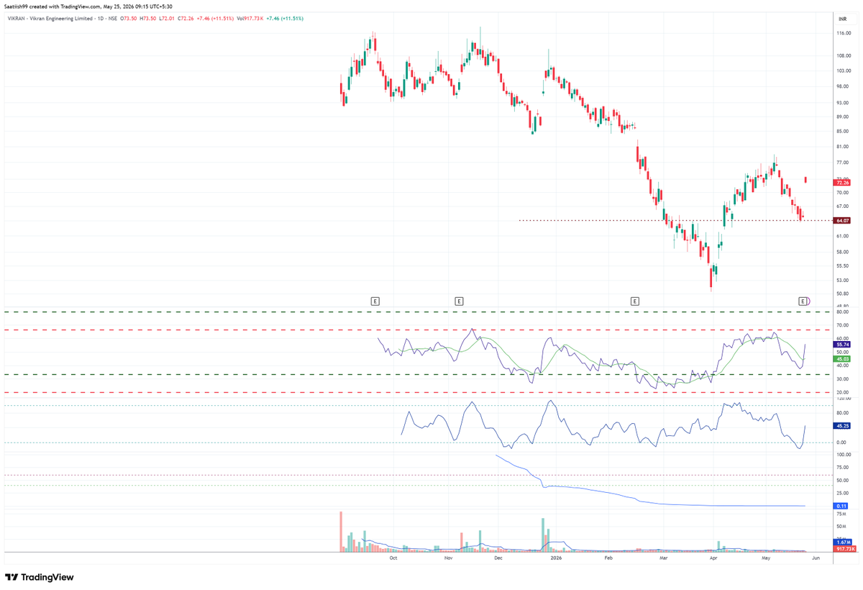
Task: Click the purple half-circle marker next to the last E
Action: [x=809, y=301]
